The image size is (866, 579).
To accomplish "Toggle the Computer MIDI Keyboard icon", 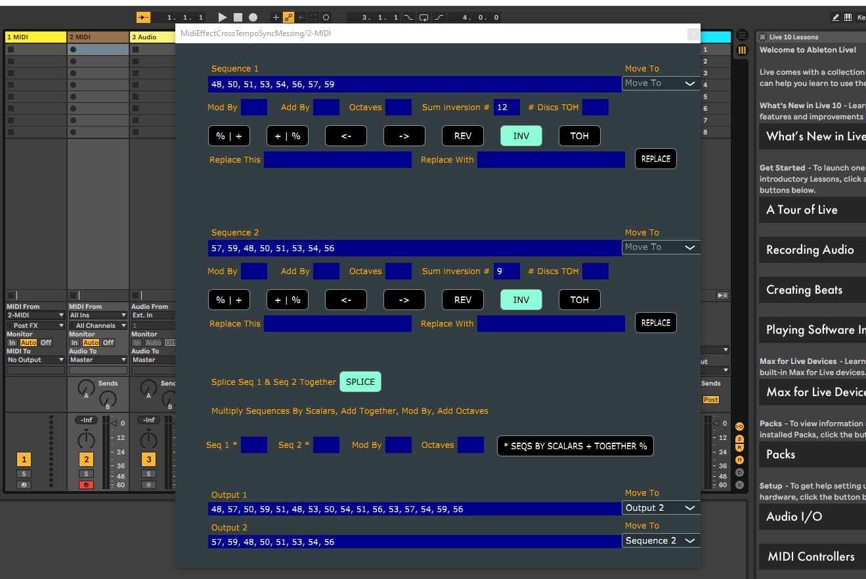I will click(848, 16).
